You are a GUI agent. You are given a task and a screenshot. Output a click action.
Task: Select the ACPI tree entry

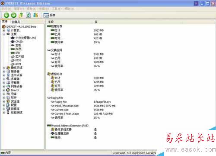18,64
